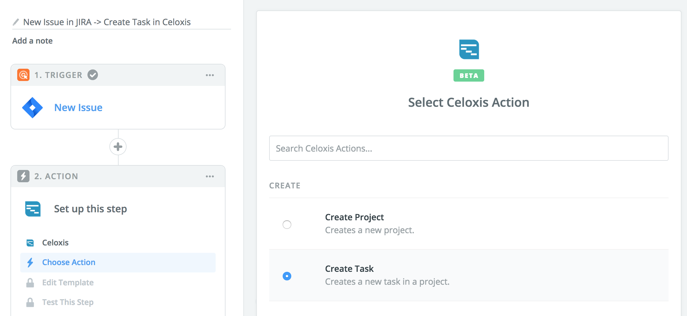Click the locked Test This Step item
687x316 pixels.
pyautogui.click(x=68, y=302)
